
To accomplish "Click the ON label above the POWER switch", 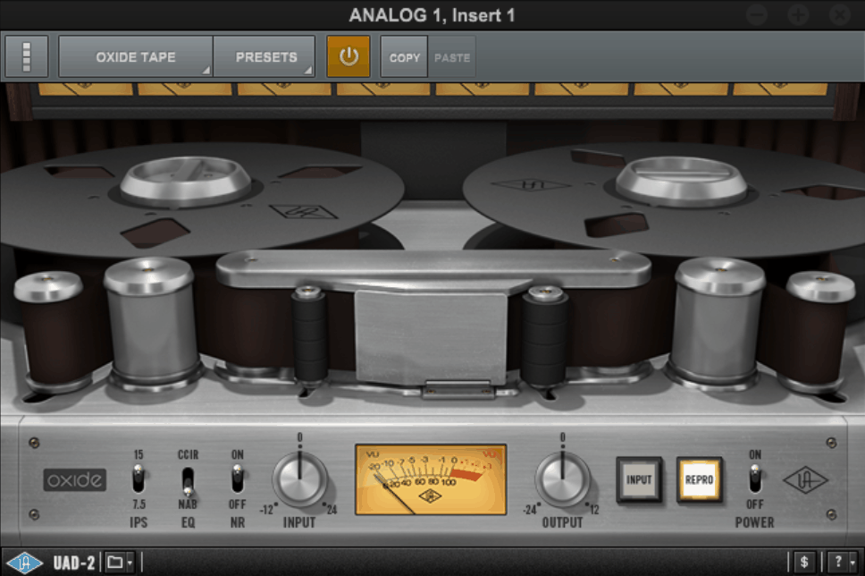I will [755, 454].
